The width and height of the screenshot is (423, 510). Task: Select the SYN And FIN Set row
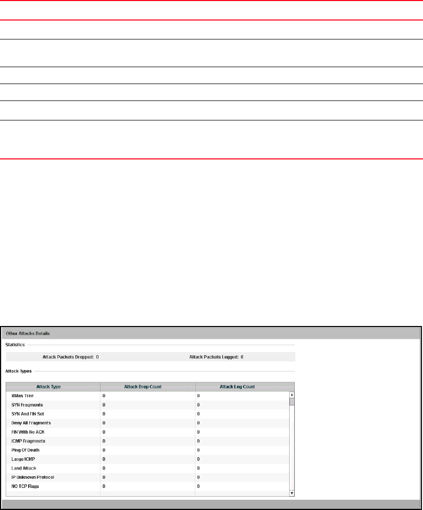[147, 414]
